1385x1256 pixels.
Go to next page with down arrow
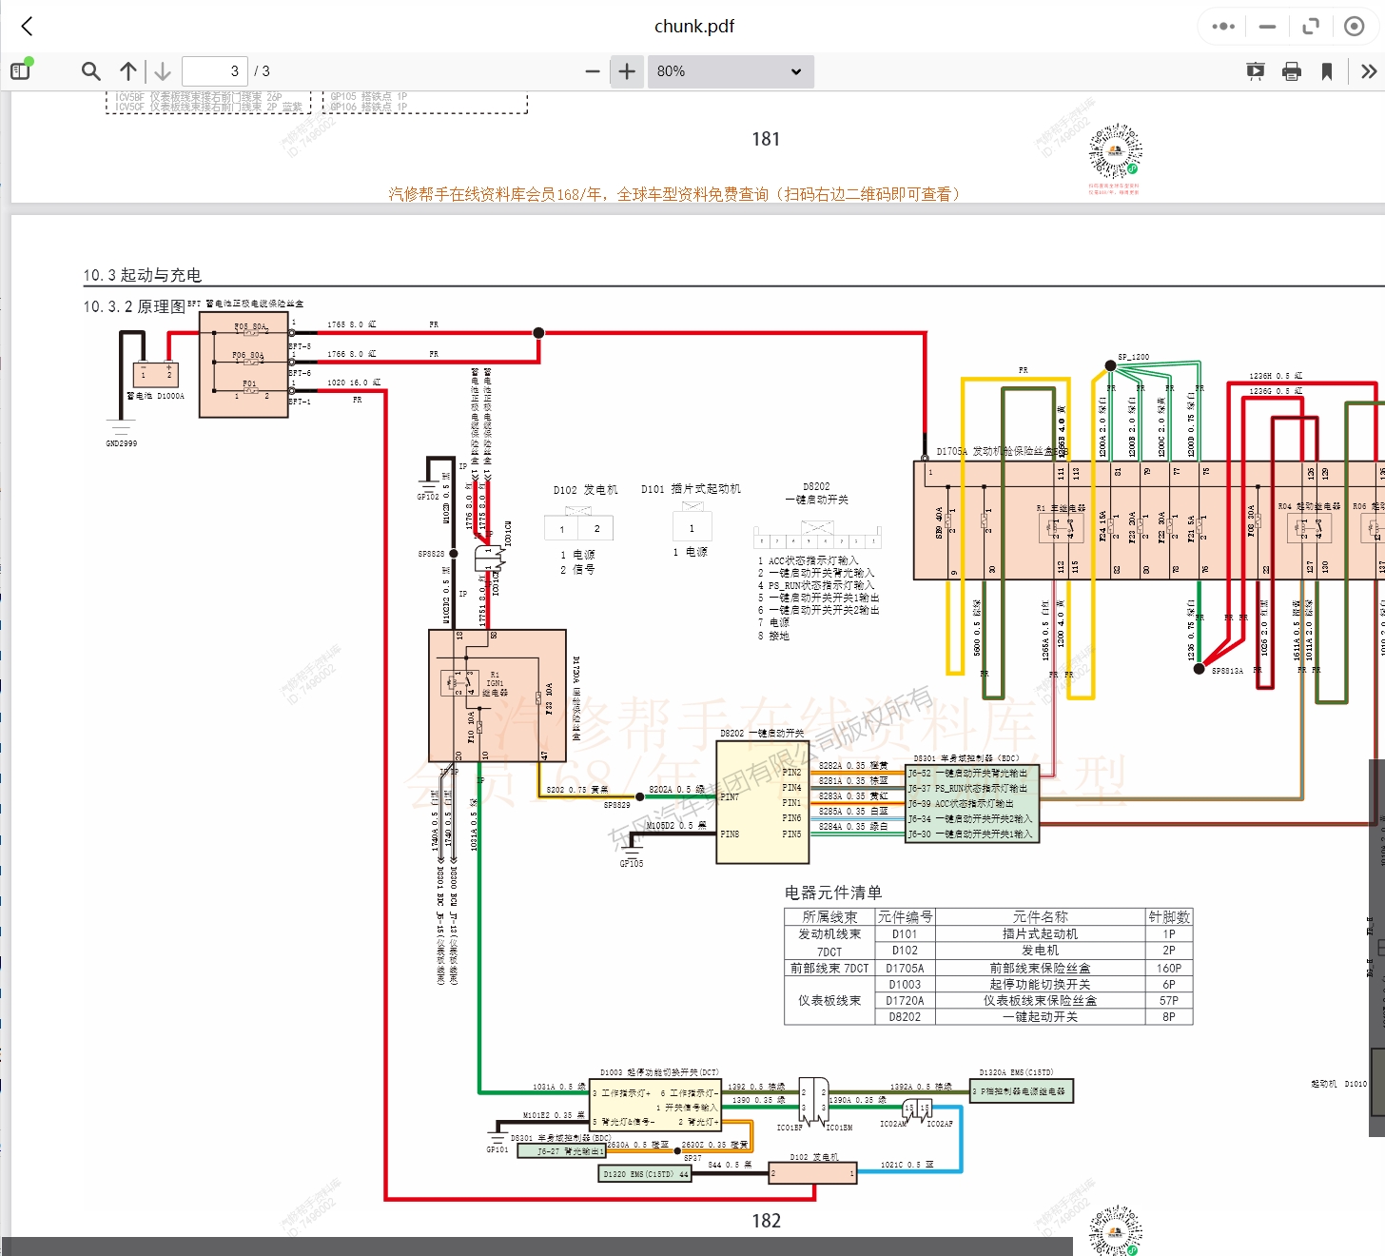pyautogui.click(x=163, y=71)
